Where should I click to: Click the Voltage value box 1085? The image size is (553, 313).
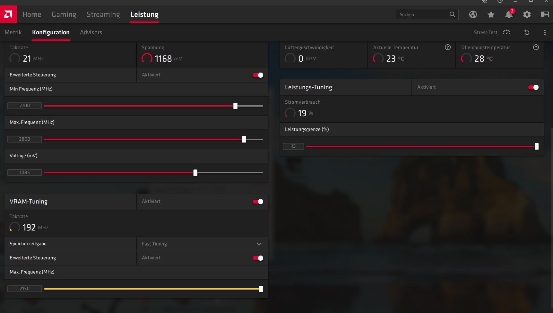tap(25, 172)
